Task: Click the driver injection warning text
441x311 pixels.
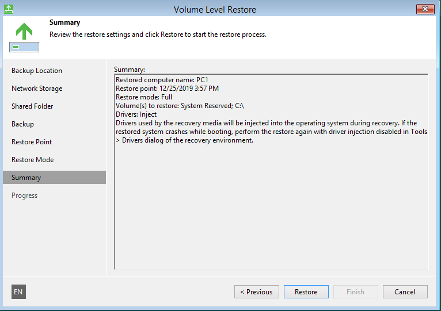Action: pos(271,132)
